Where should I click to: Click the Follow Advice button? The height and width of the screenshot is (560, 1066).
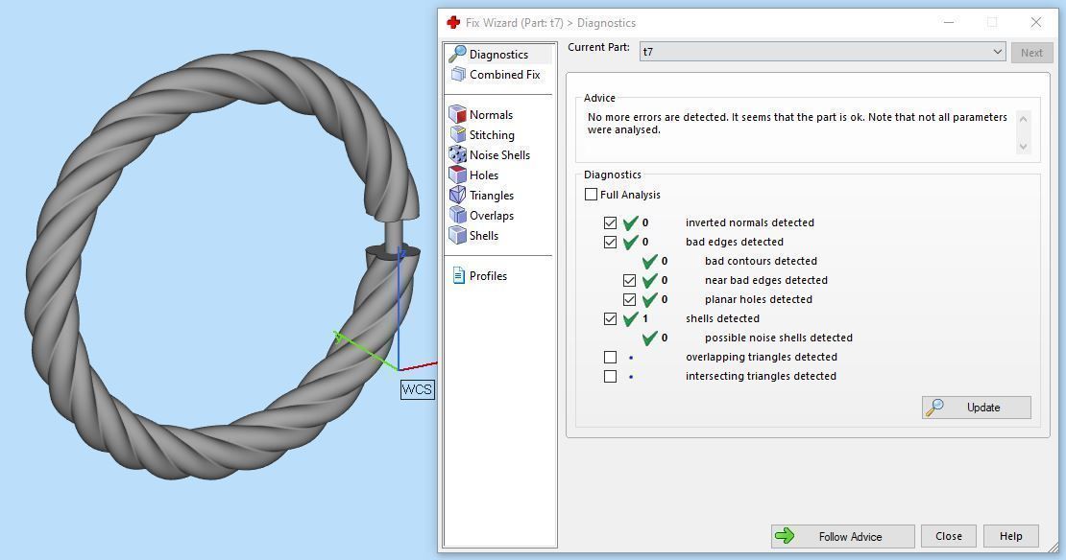[x=843, y=536]
